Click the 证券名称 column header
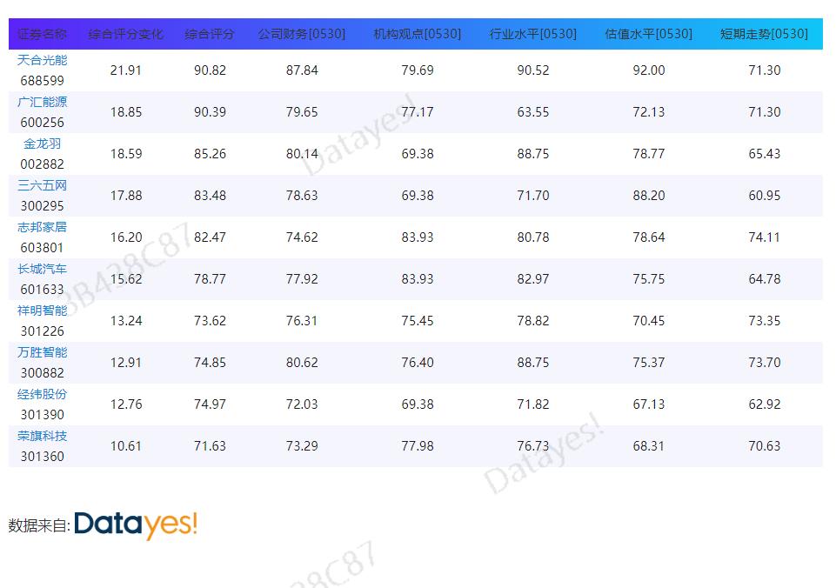This screenshot has width=836, height=588. (42, 34)
